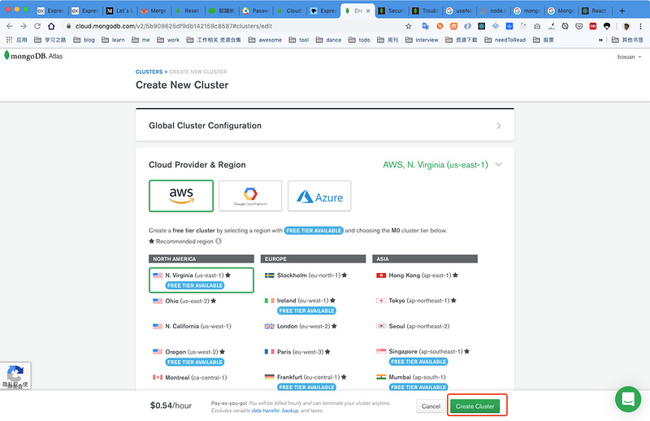Image resolution: width=650 pixels, height=421 pixels.
Task: Open the boxuan account dropdown
Action: point(629,57)
